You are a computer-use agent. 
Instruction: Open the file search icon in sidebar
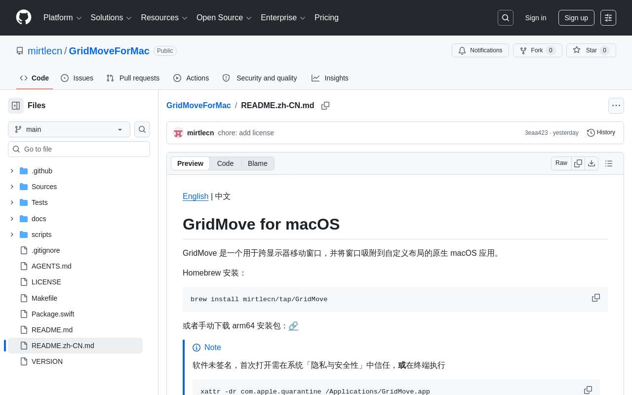coord(142,129)
